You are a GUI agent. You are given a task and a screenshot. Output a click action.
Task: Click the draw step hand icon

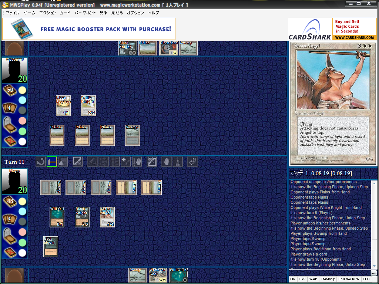tap(63, 162)
